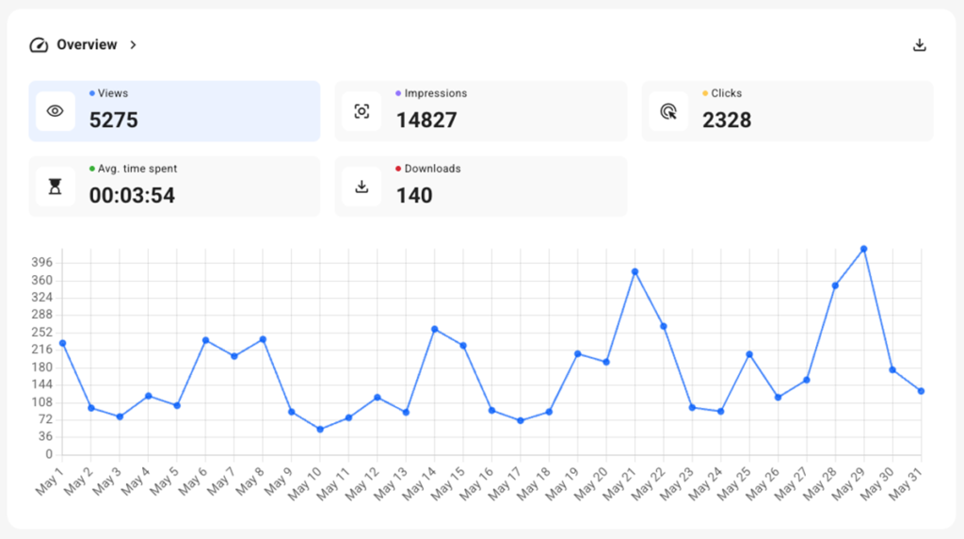The width and height of the screenshot is (964, 539).
Task: Click the 36 y-axis label
Action: pos(45,437)
